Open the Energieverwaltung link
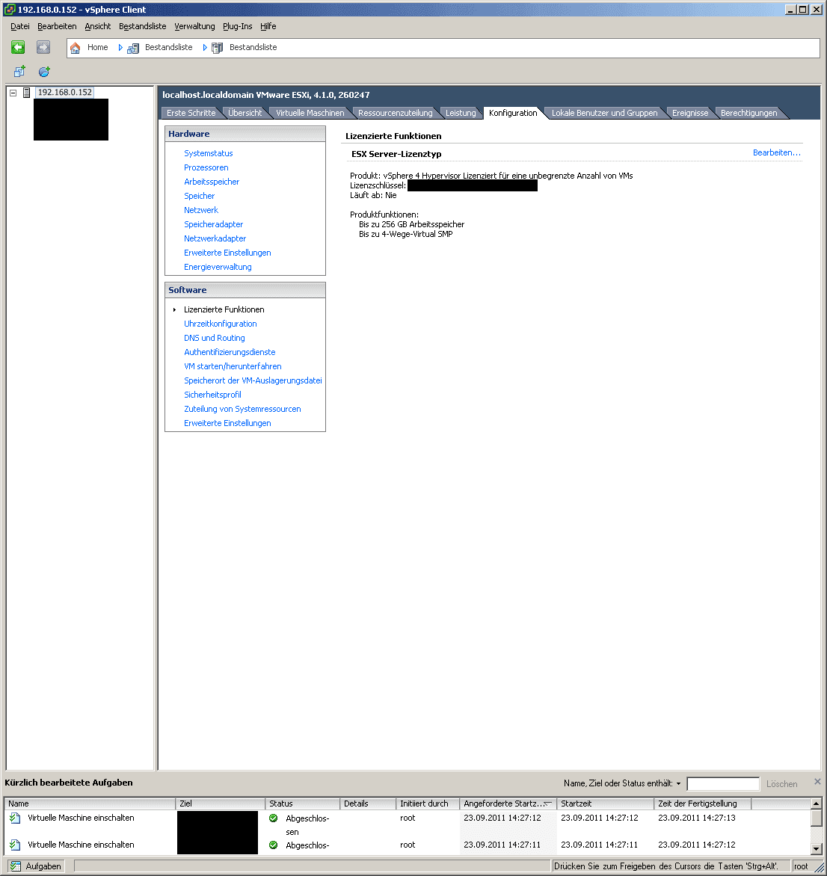The image size is (827, 876). click(218, 267)
